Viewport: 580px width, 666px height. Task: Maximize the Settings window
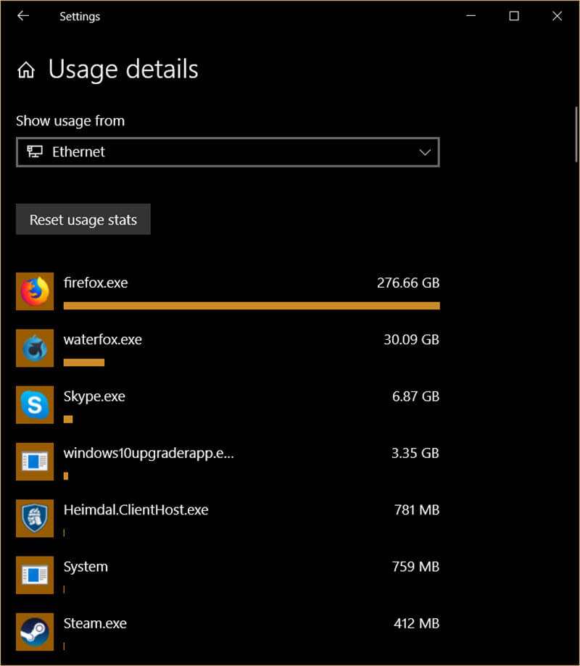(514, 16)
